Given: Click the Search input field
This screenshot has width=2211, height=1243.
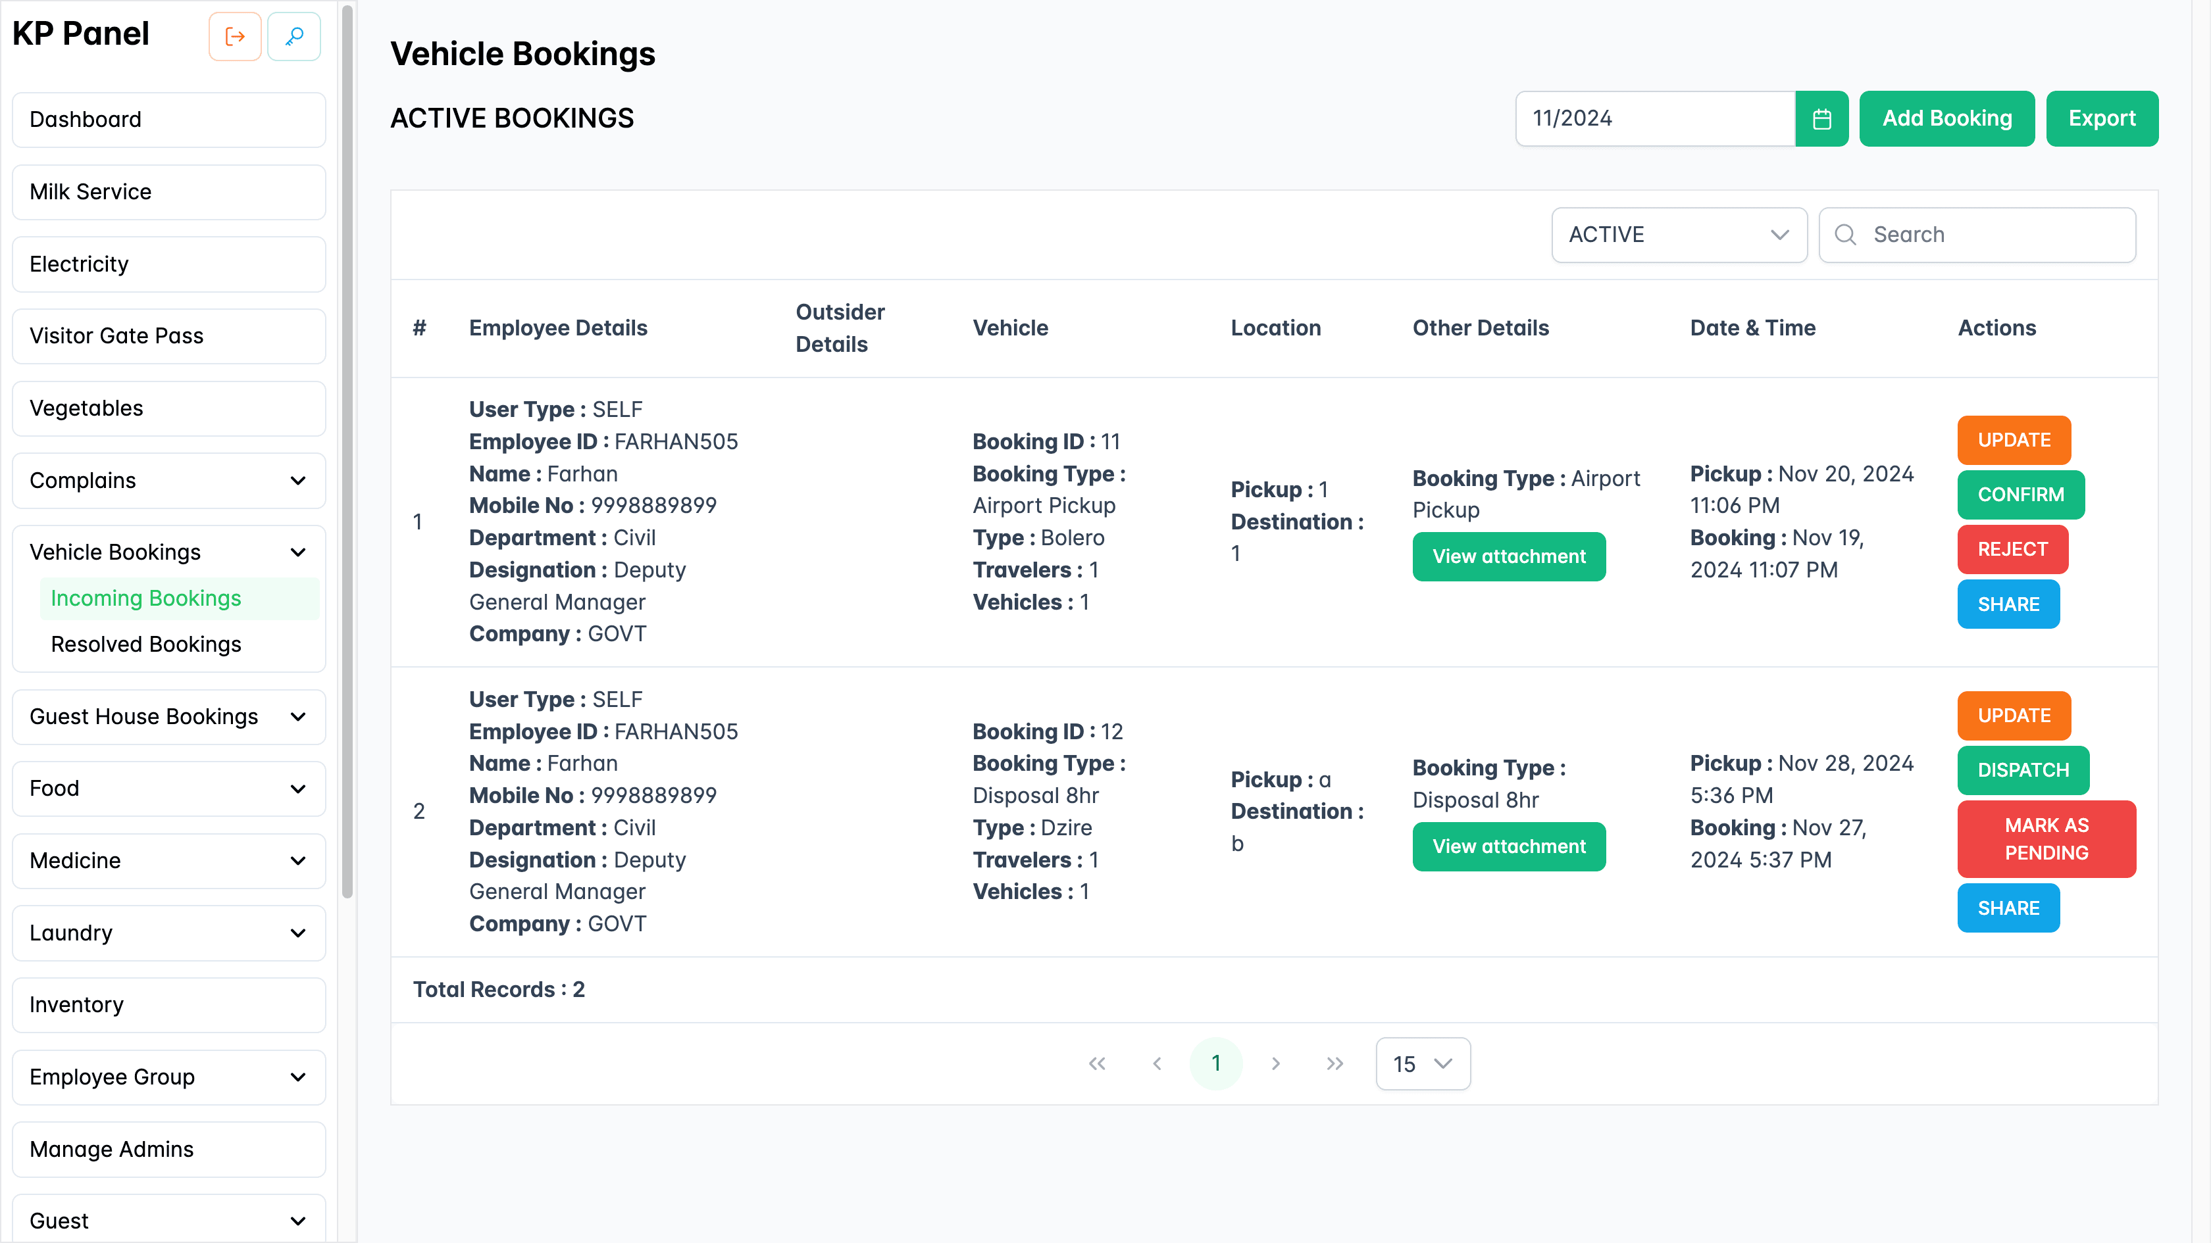Looking at the screenshot, I should click(x=1977, y=234).
